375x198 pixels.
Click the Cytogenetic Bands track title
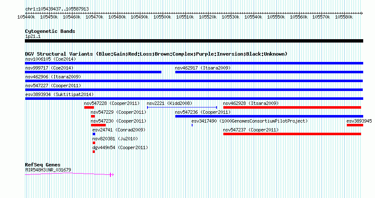(x=50, y=31)
